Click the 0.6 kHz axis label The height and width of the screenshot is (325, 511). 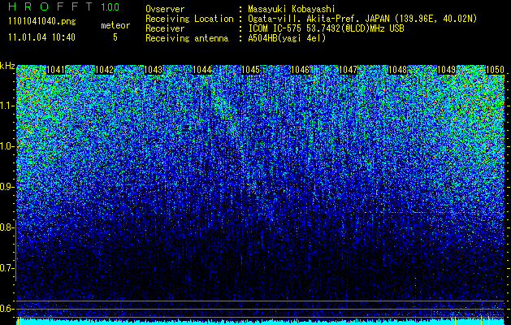tap(7, 309)
